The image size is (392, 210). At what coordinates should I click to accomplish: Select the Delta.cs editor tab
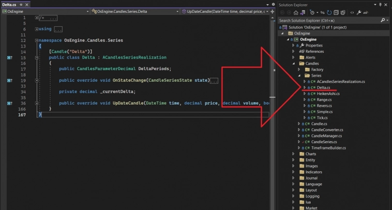(x=9, y=5)
